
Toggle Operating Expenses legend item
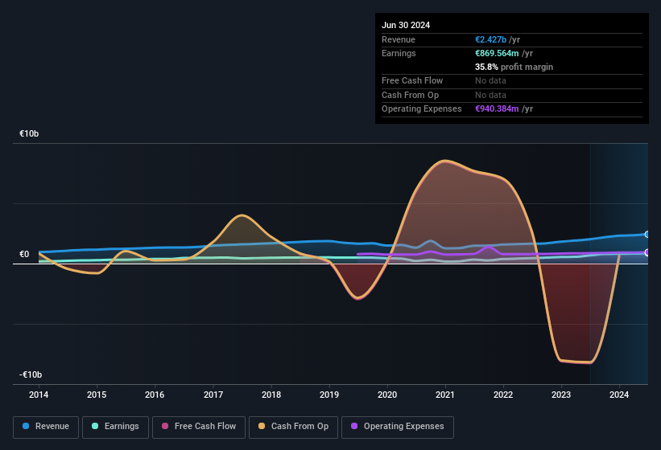[x=398, y=427]
